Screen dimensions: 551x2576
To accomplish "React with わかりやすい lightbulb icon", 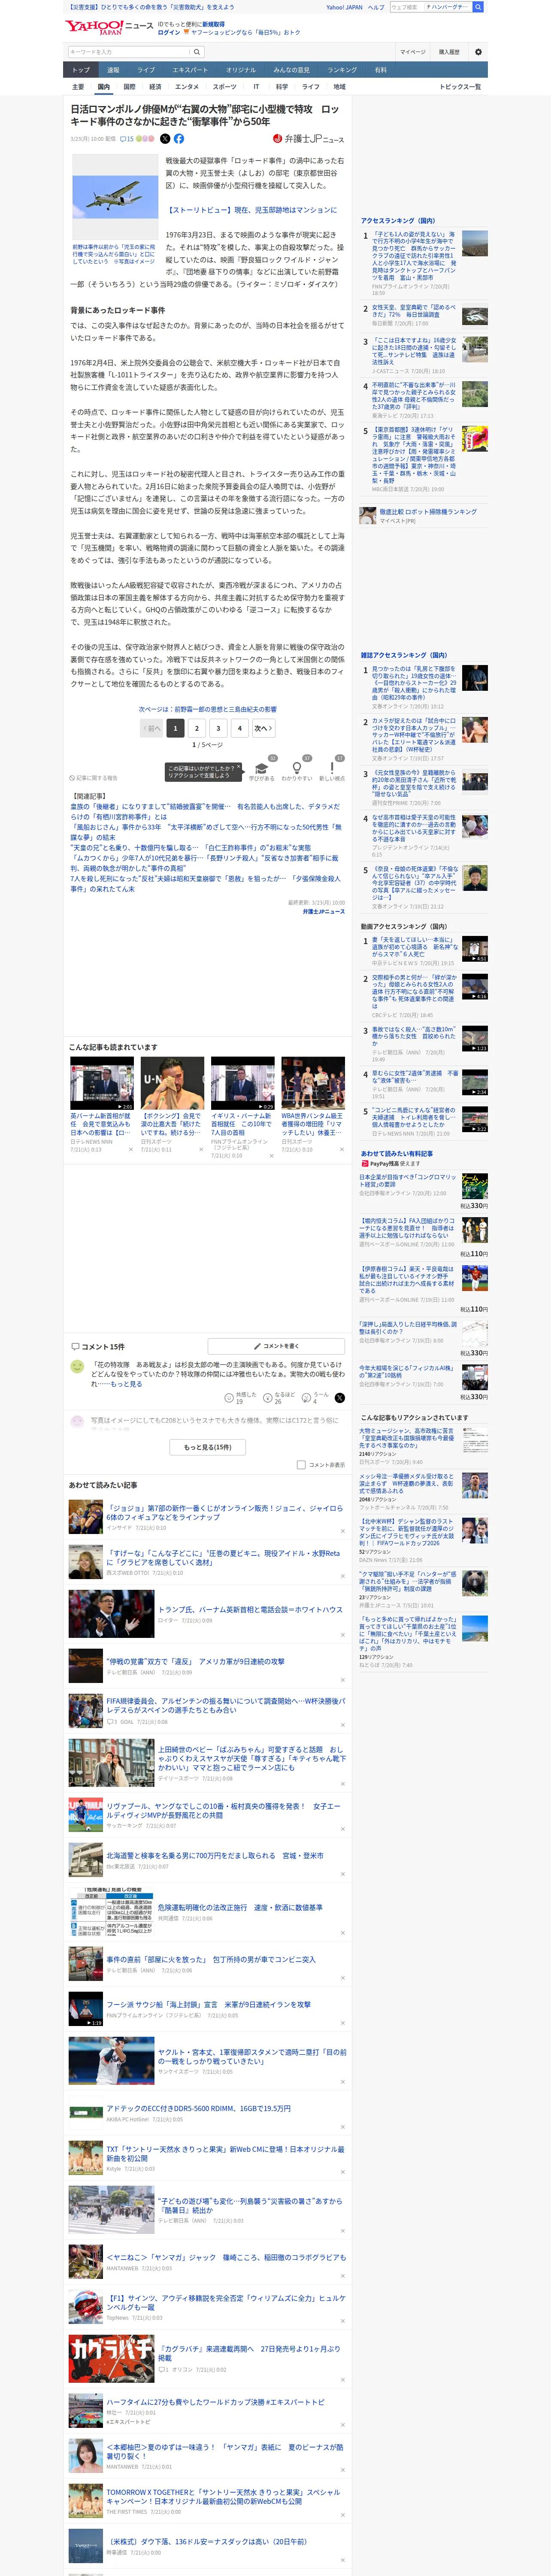I will pyautogui.click(x=296, y=768).
